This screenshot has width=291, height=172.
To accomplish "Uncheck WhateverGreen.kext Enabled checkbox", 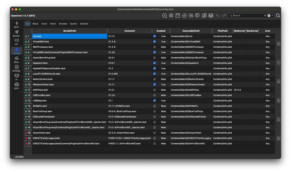I will click(155, 85).
